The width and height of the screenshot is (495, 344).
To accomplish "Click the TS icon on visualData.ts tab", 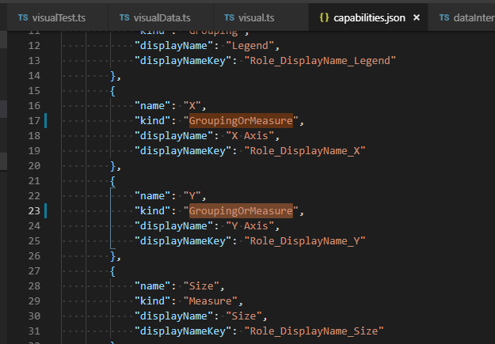I will tap(124, 17).
